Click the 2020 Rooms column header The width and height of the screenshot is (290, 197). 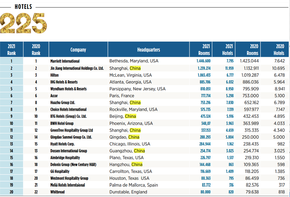(x=248, y=50)
